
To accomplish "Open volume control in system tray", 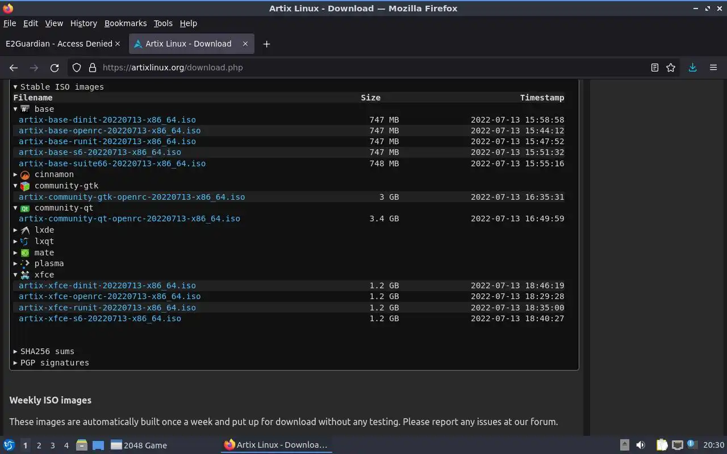I will 640,445.
